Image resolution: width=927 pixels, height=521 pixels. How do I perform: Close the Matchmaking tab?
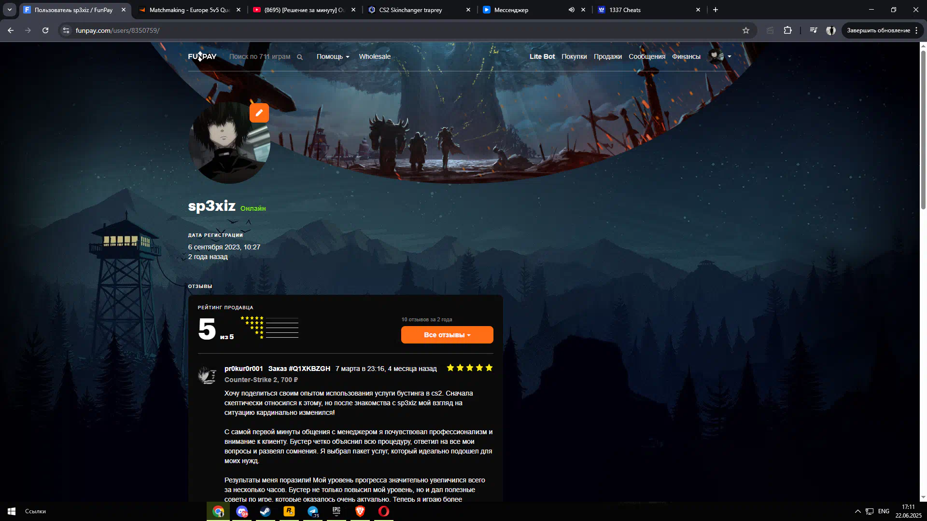239,10
